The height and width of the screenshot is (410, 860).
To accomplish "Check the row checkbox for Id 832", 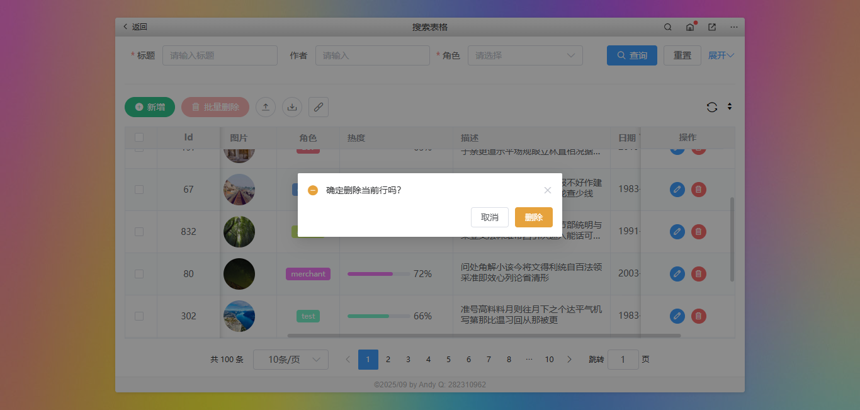I will [x=140, y=232].
